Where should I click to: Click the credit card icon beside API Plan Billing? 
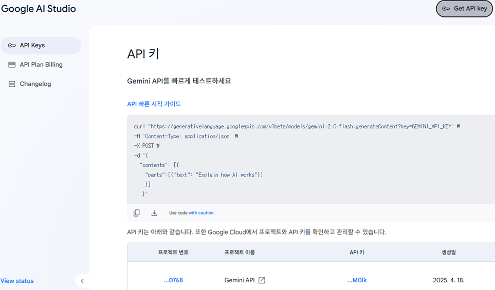click(12, 65)
